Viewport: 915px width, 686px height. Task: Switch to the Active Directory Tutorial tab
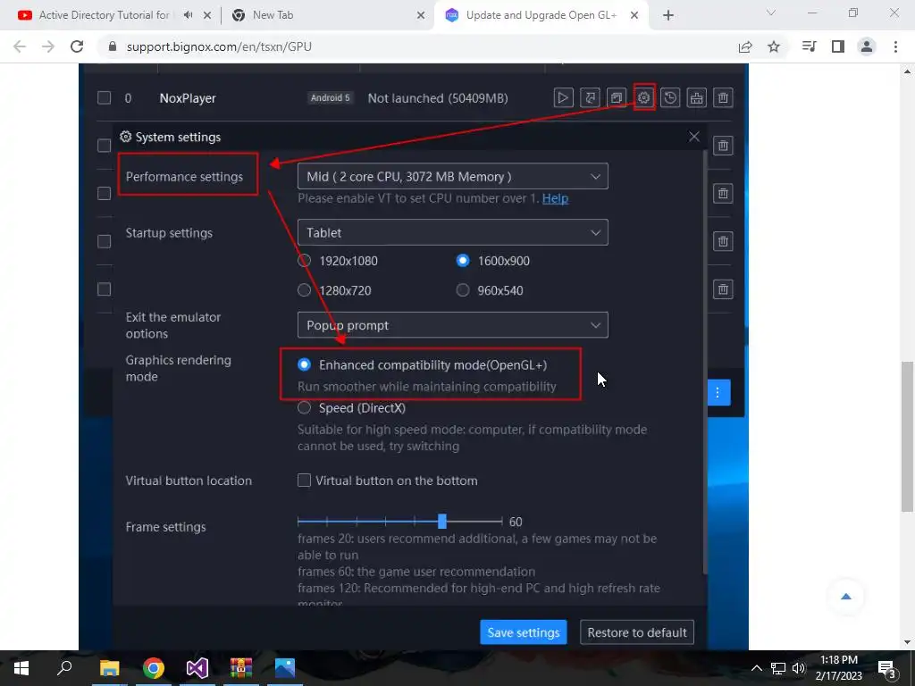[x=104, y=15]
